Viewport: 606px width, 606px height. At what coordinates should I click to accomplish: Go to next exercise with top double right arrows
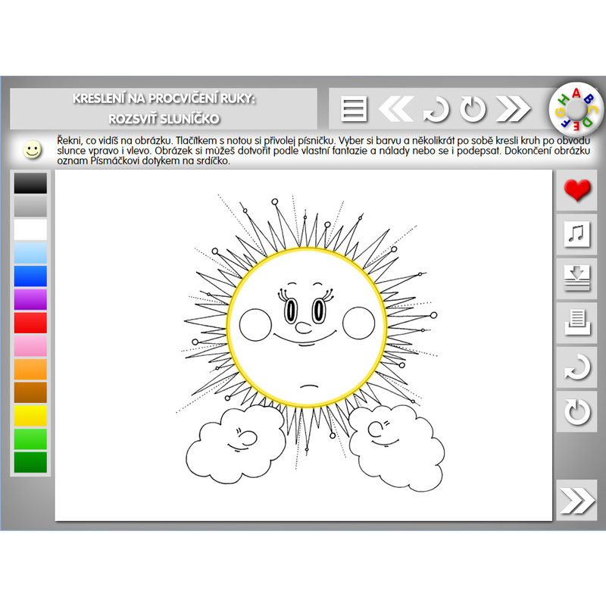click(x=513, y=109)
